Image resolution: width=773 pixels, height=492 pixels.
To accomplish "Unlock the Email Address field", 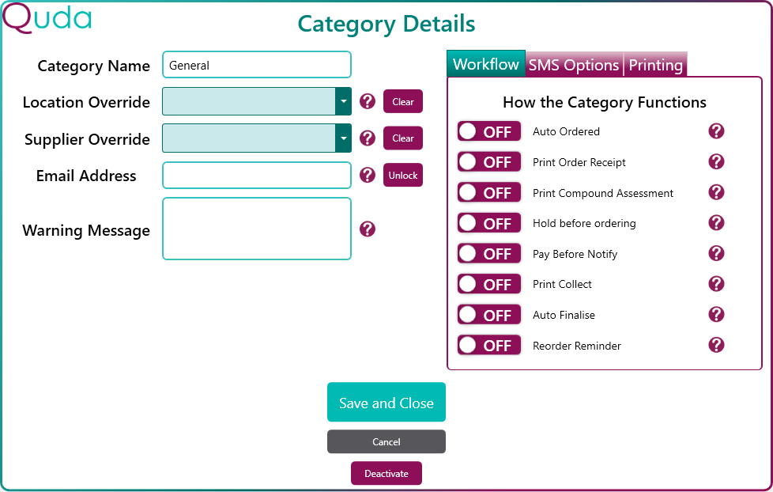I will tap(403, 175).
